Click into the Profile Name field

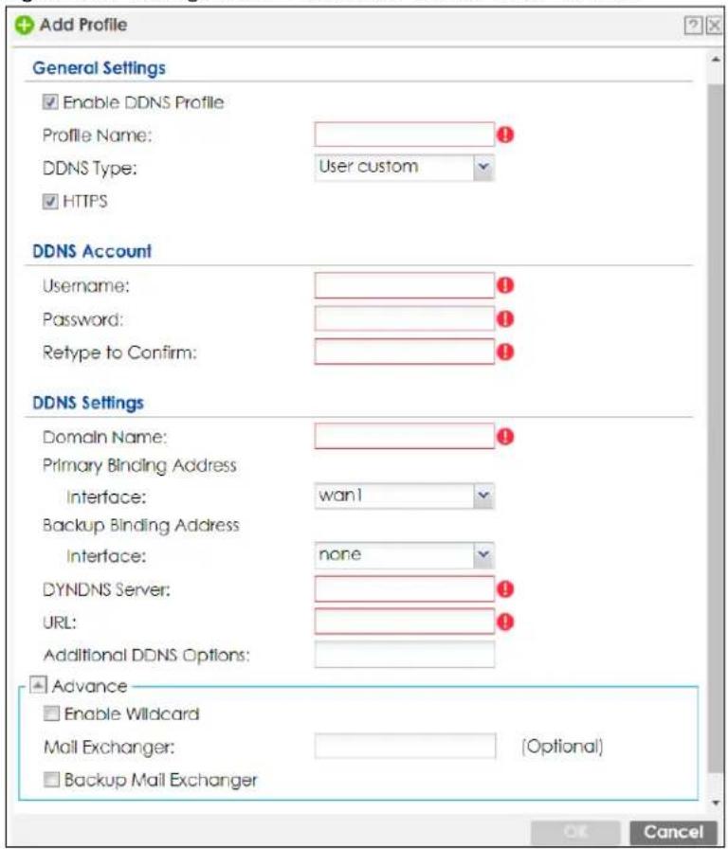click(404, 135)
